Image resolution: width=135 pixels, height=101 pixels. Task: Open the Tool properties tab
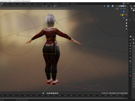130,40
